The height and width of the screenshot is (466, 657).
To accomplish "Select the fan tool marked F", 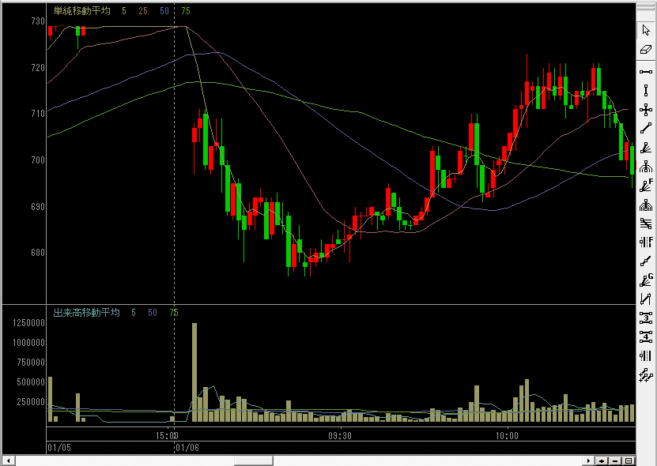I will pos(646,186).
